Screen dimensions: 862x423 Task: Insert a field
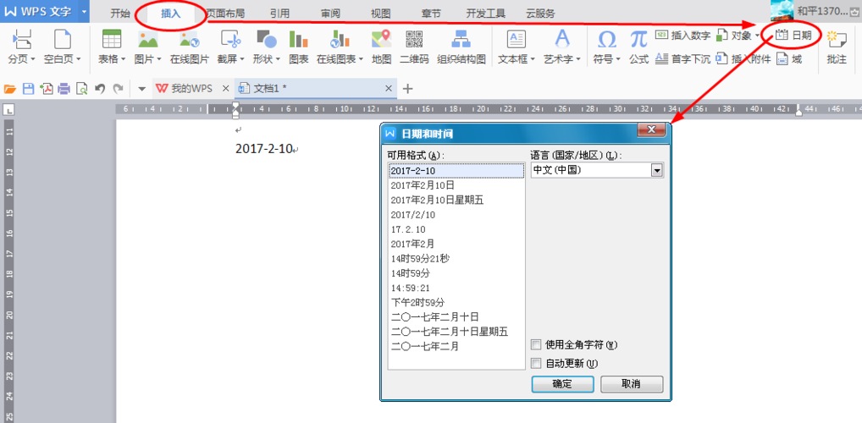(x=789, y=59)
